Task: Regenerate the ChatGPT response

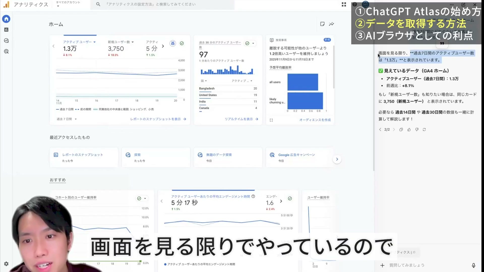Action: point(424,129)
